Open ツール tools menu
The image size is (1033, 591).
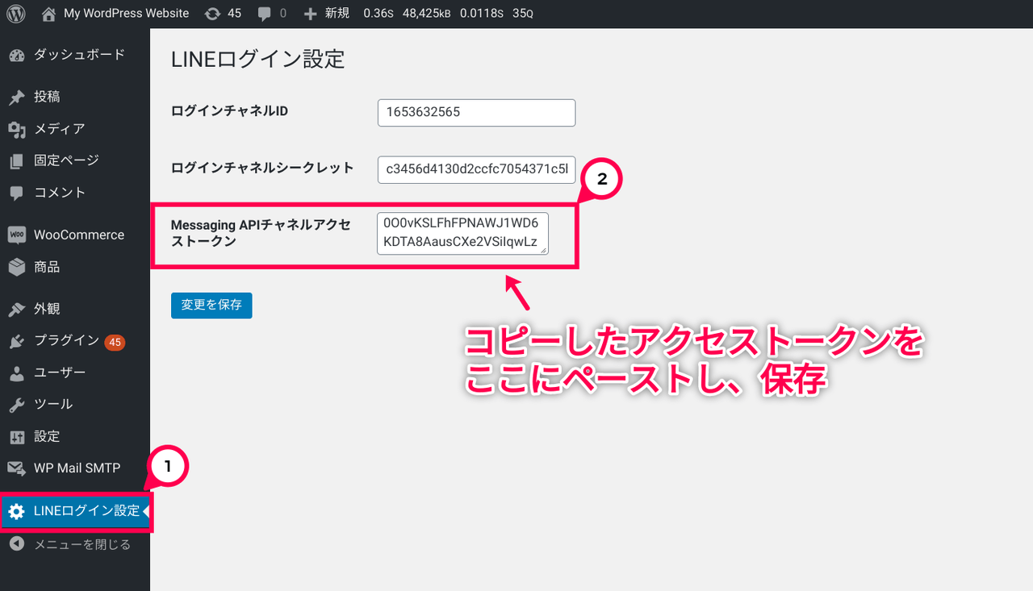[53, 404]
